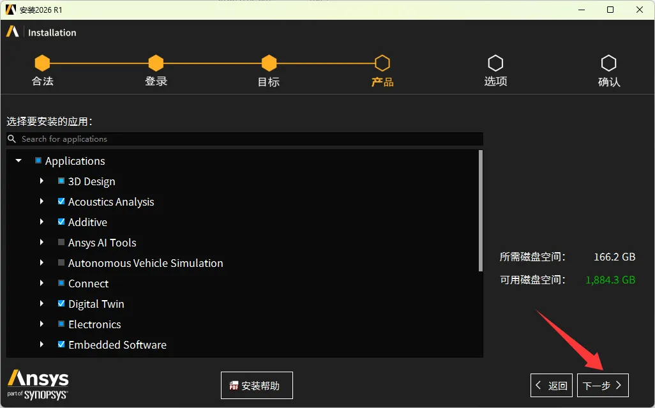The image size is (655, 408).
Task: Select the Embedded Software row label
Action: tap(117, 345)
